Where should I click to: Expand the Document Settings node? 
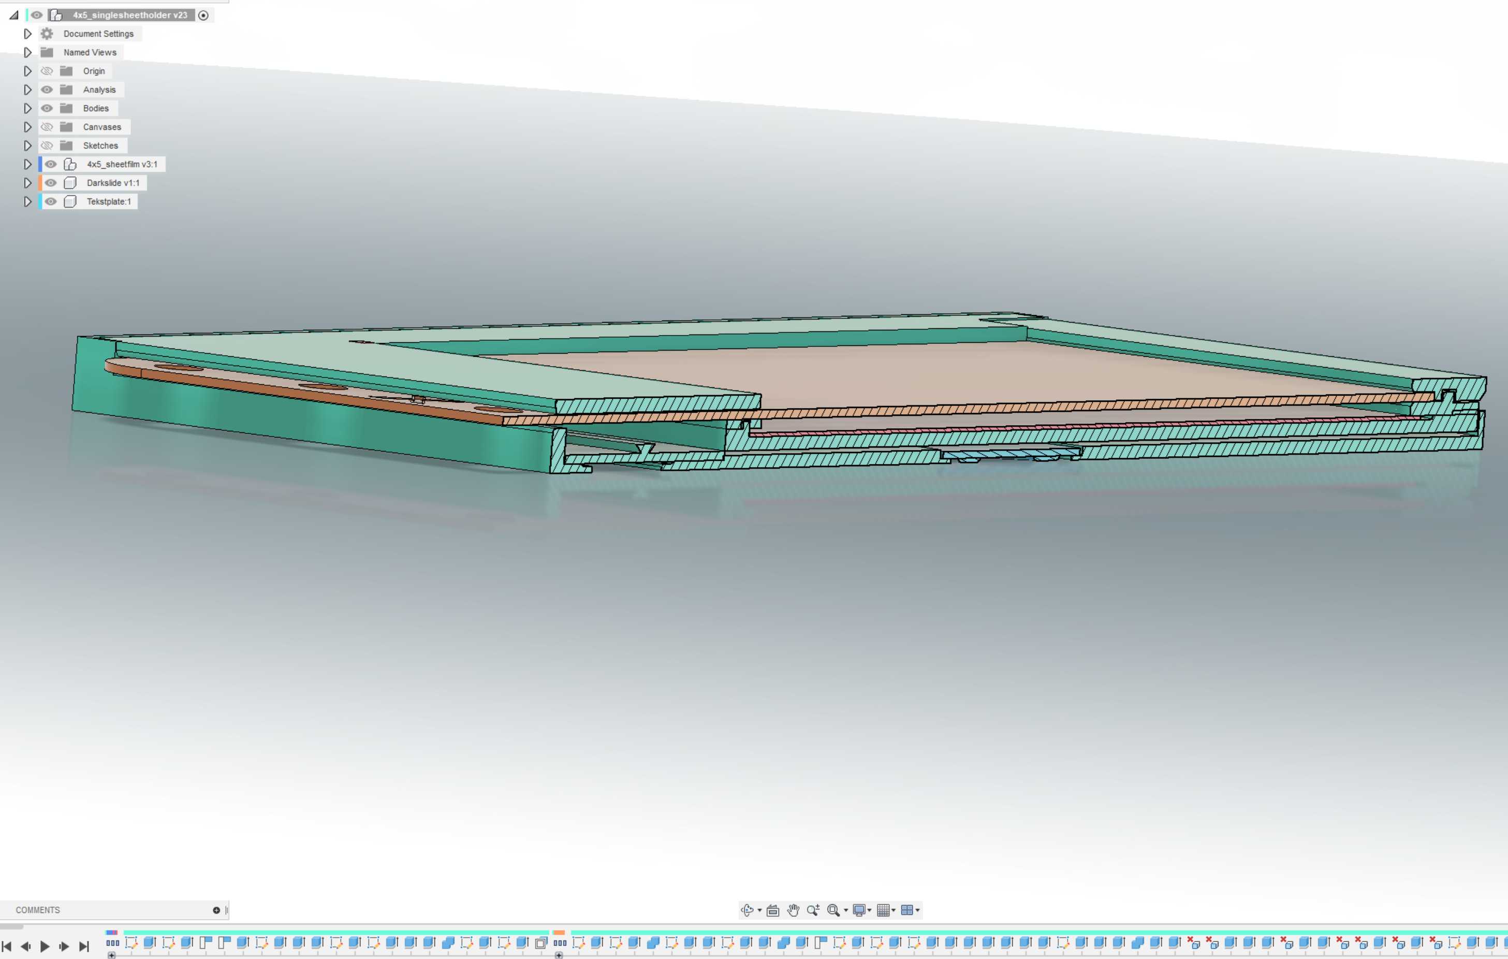(x=27, y=34)
